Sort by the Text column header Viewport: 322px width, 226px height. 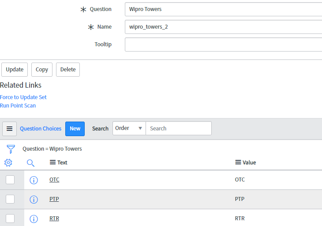click(x=62, y=163)
